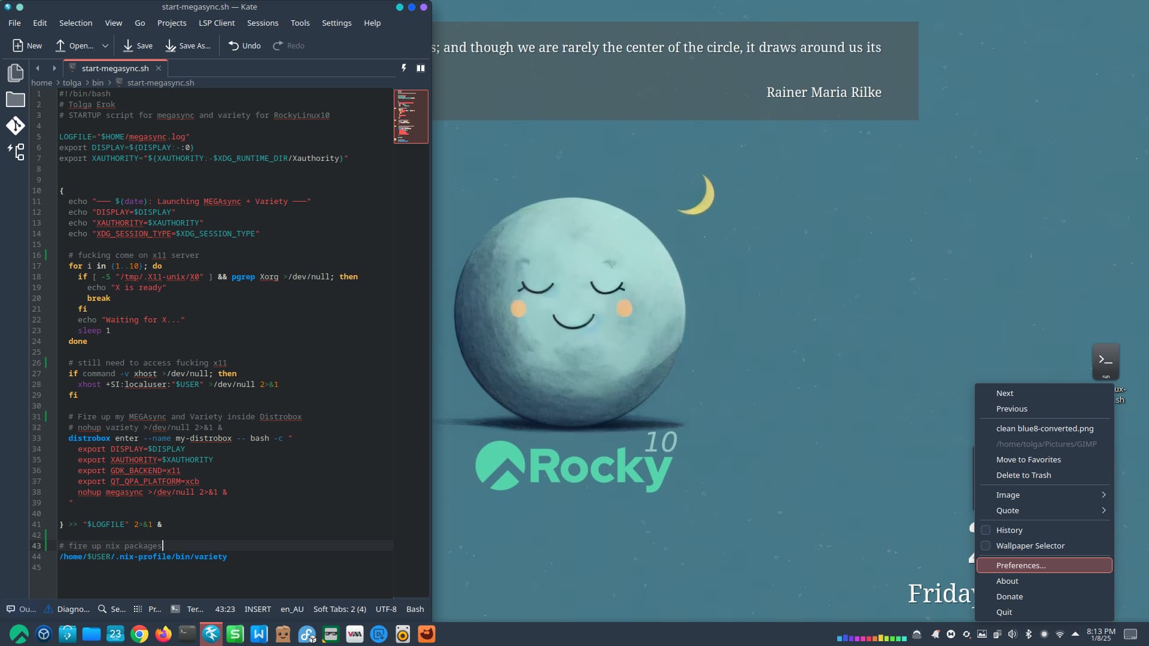This screenshot has height=646, width=1149.
Task: Launch Google Chrome from the taskbar
Action: pyautogui.click(x=139, y=634)
